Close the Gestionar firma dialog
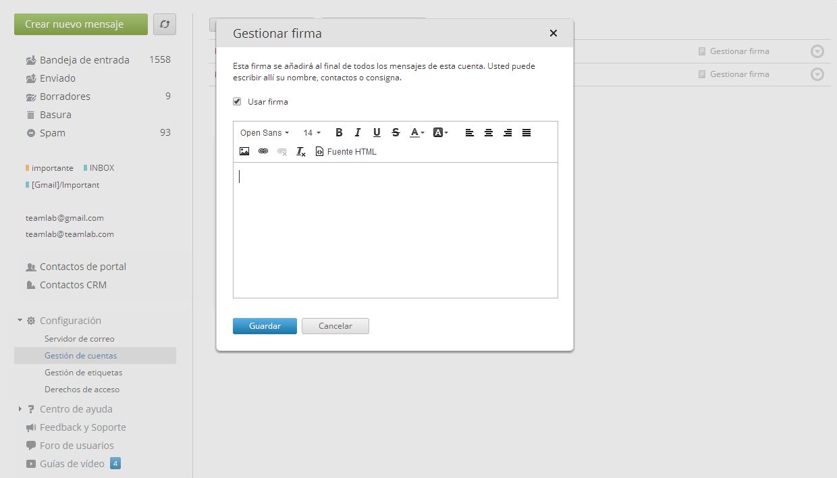This screenshot has height=478, width=837. [553, 33]
